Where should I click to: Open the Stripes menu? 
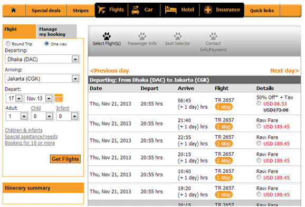point(81,11)
